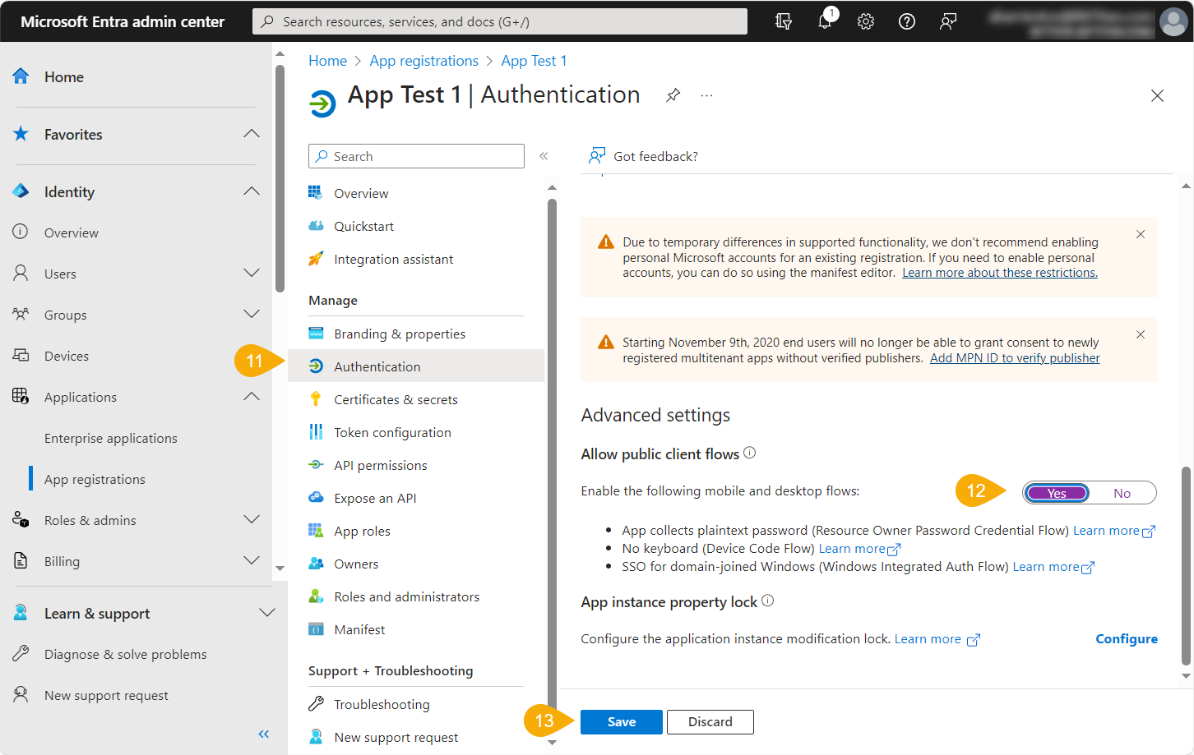
Task: Open the notifications bell in the top bar
Action: coord(826,21)
